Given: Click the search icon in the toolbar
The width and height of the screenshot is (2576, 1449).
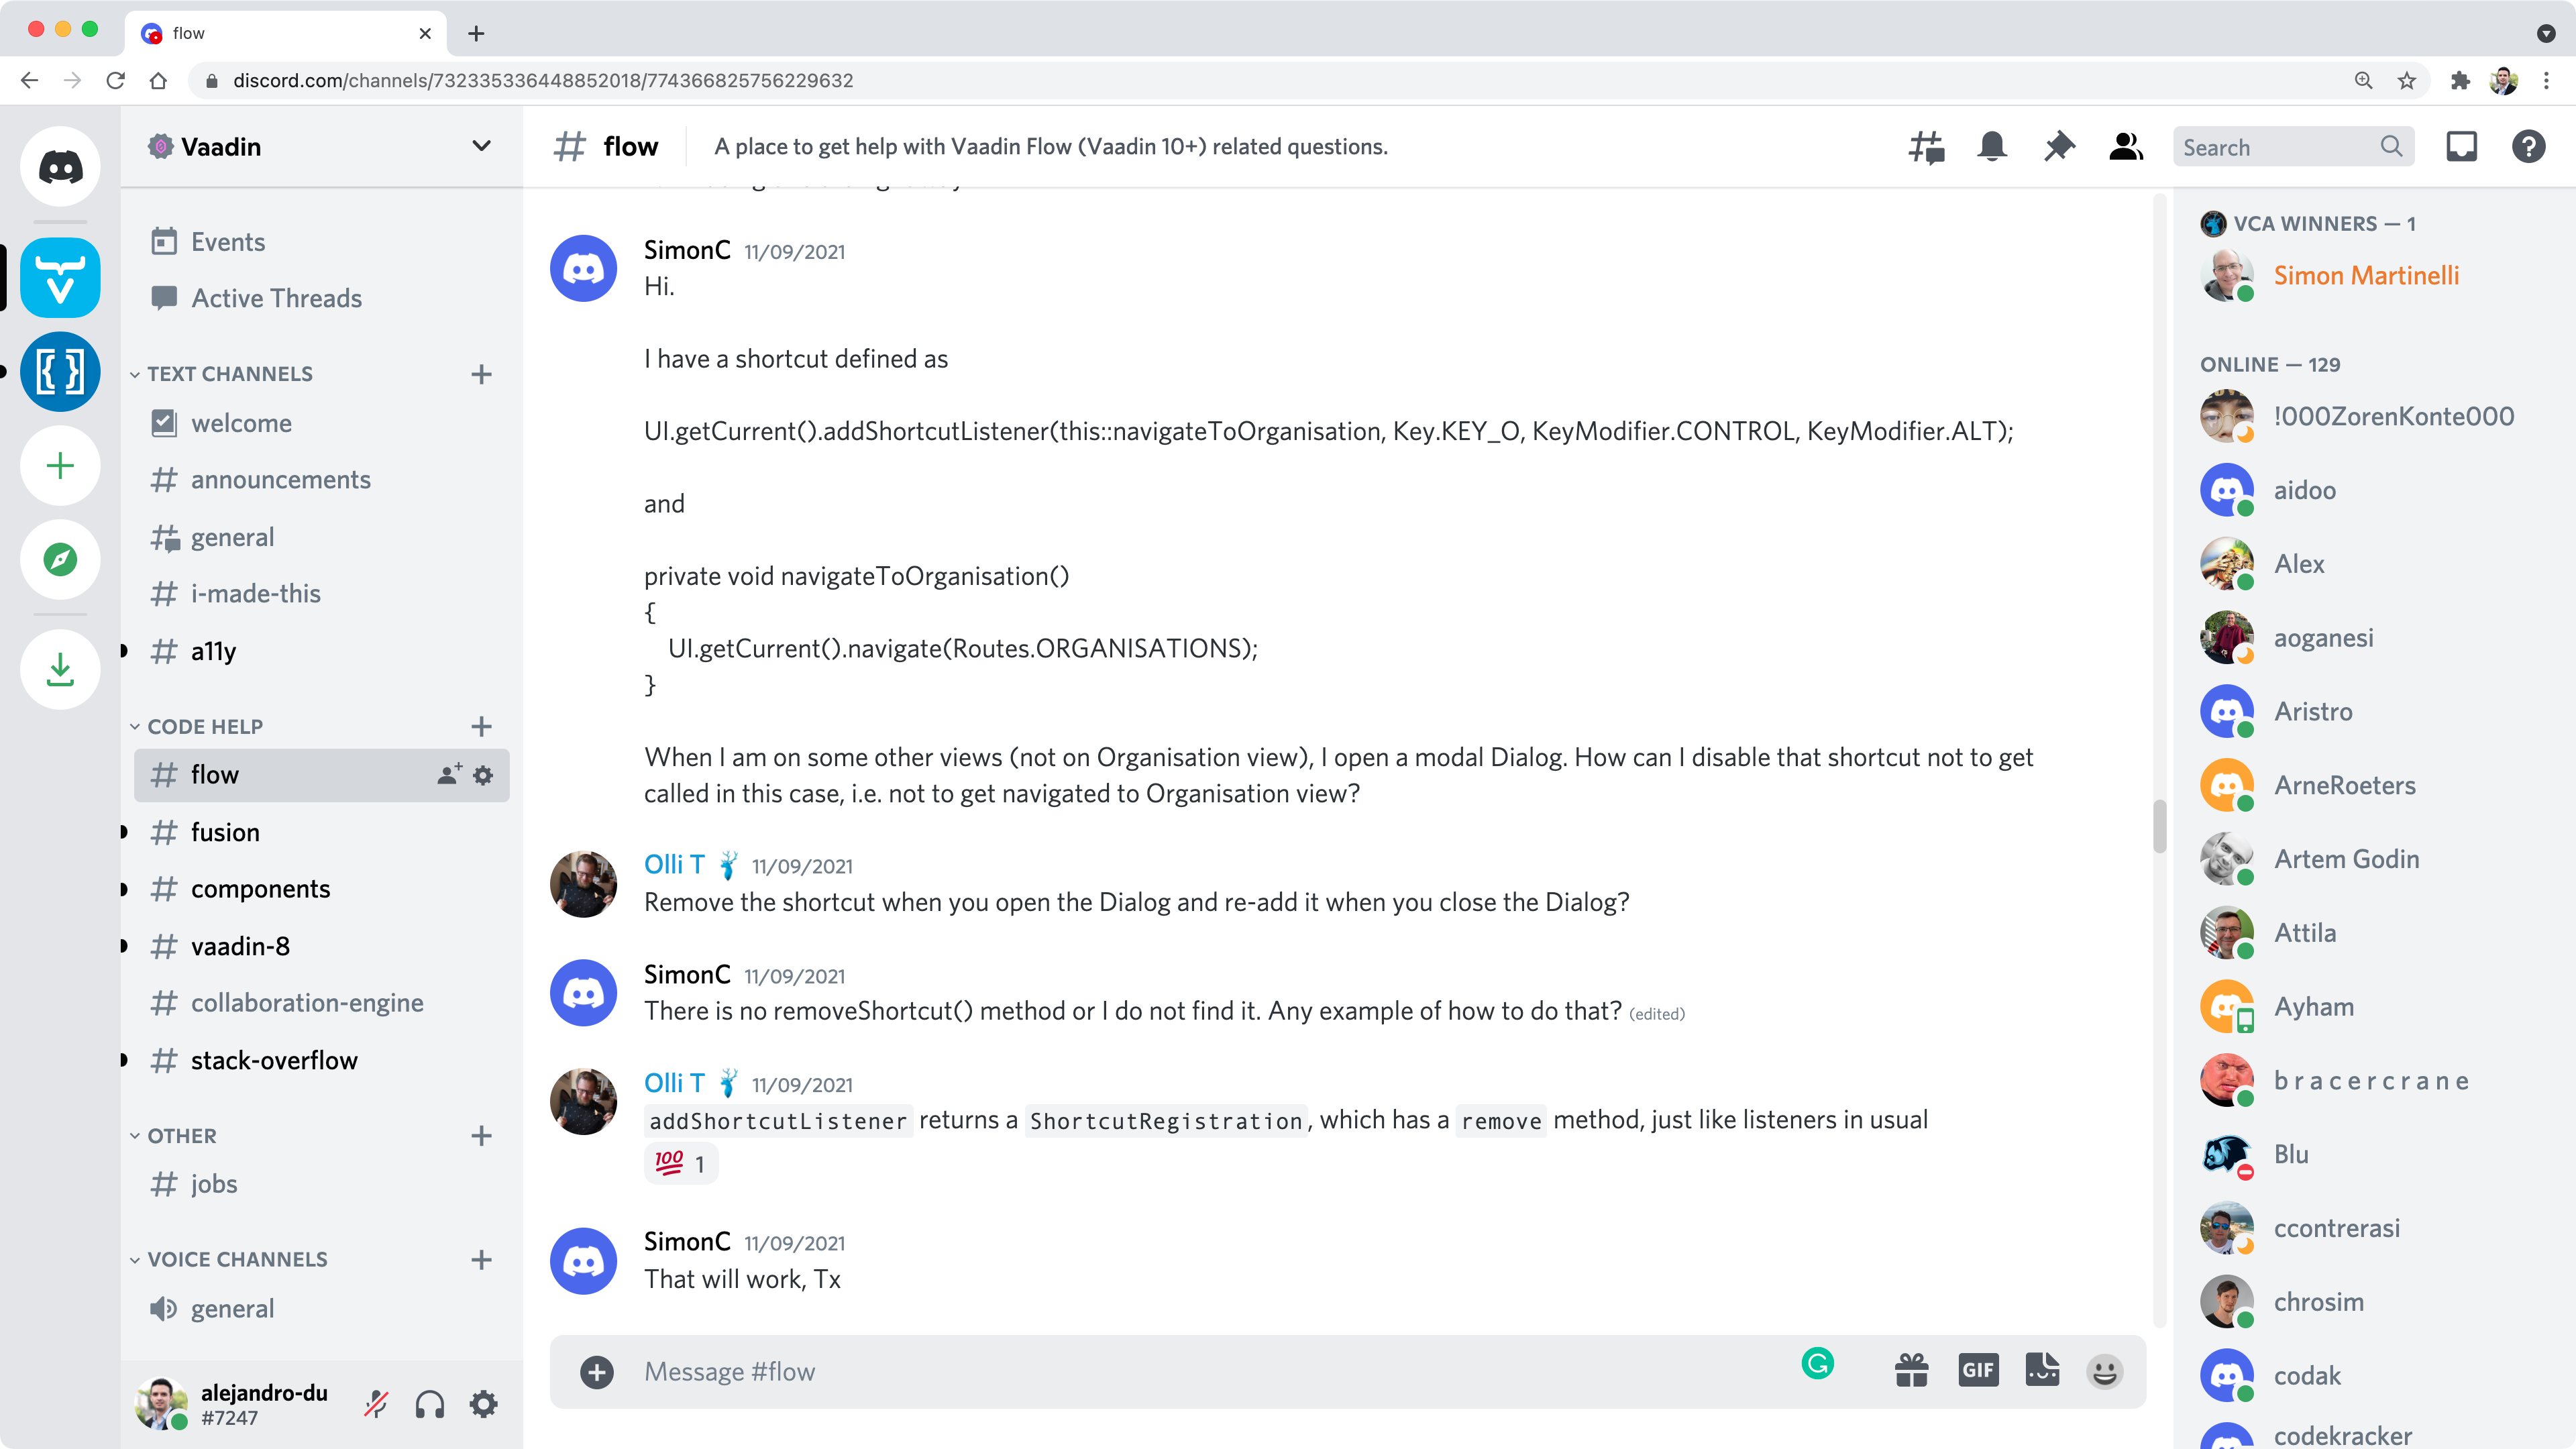Looking at the screenshot, I should [x=2392, y=147].
